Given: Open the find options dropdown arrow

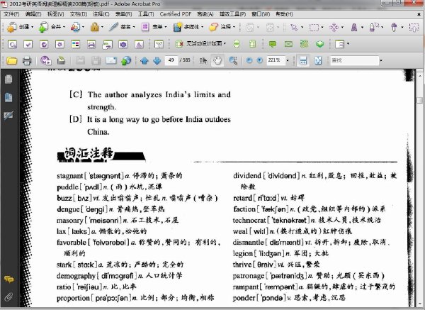Looking at the screenshot, I should pos(381,60).
